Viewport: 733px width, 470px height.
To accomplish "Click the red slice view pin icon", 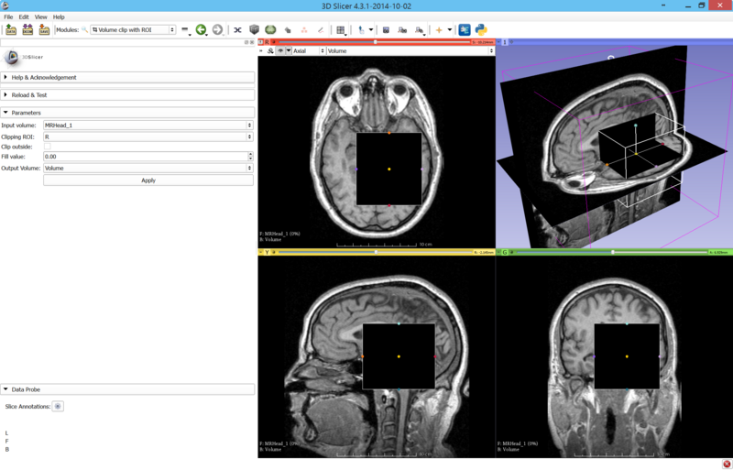I will coord(261,42).
